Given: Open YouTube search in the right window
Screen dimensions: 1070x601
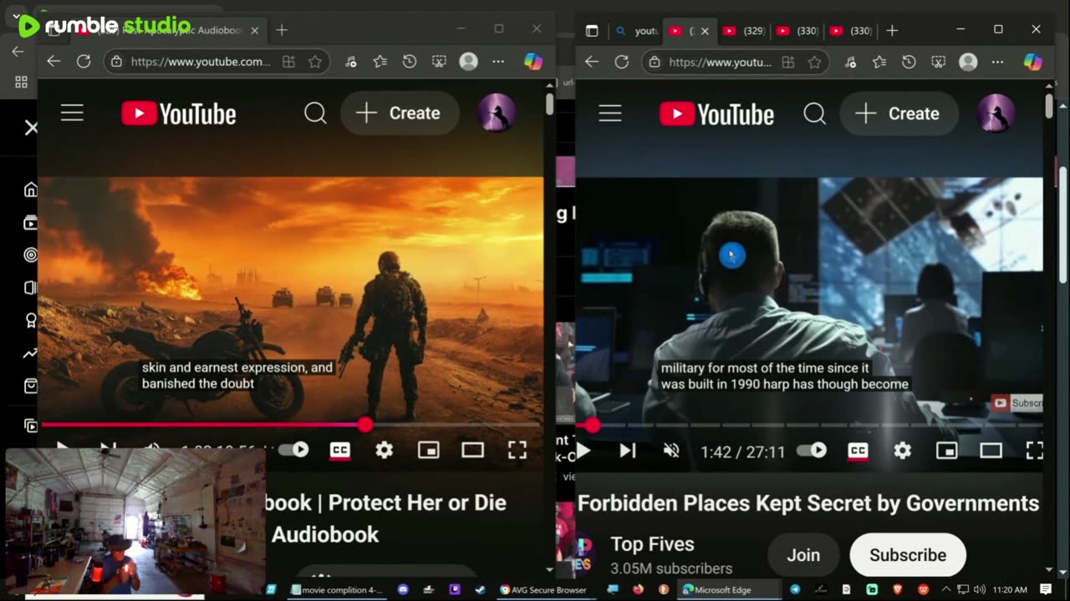Looking at the screenshot, I should coord(814,114).
